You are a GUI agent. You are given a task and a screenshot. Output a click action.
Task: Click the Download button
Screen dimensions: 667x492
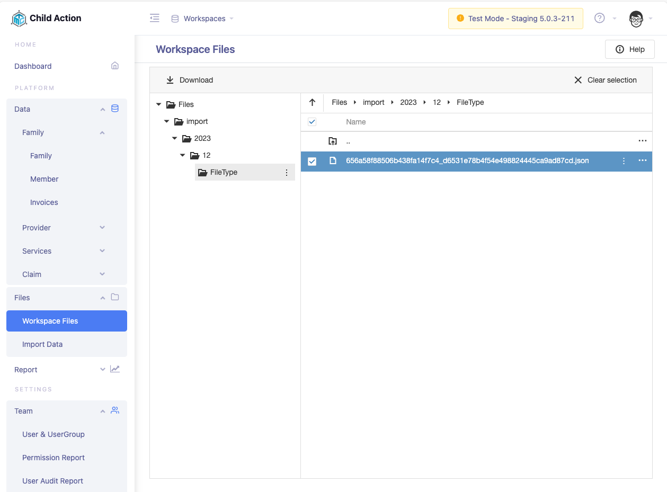190,80
